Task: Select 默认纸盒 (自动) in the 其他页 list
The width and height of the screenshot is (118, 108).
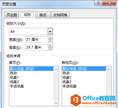Action: [84, 69]
